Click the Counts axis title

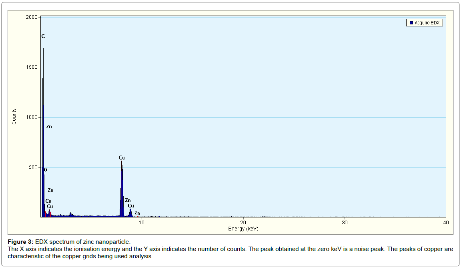click(14, 117)
